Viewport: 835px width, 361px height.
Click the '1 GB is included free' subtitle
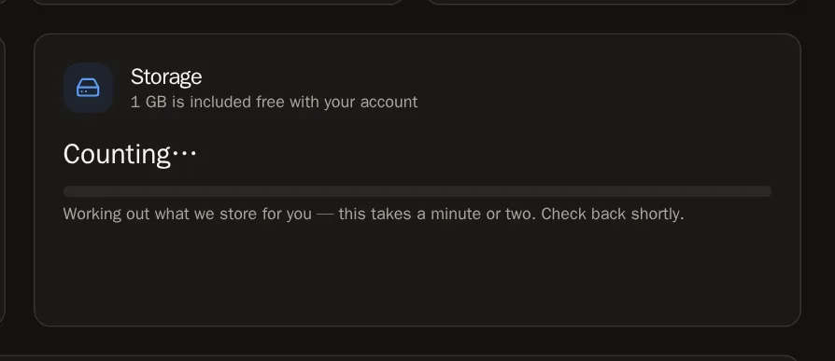pos(274,102)
